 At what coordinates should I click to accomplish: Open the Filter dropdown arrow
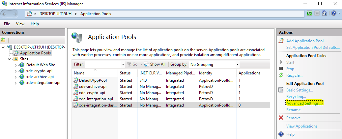(x=123, y=64)
